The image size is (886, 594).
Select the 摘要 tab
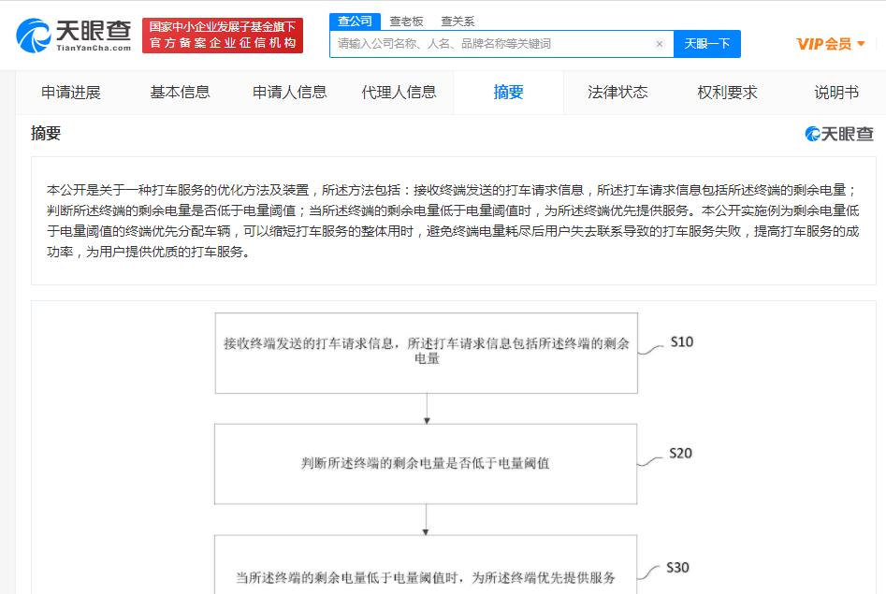pyautogui.click(x=508, y=92)
